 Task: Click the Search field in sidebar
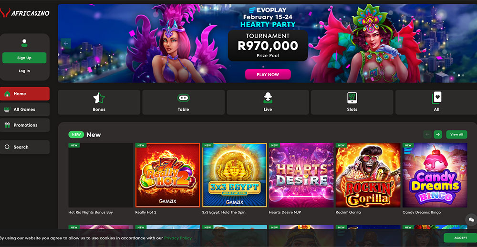point(25,147)
